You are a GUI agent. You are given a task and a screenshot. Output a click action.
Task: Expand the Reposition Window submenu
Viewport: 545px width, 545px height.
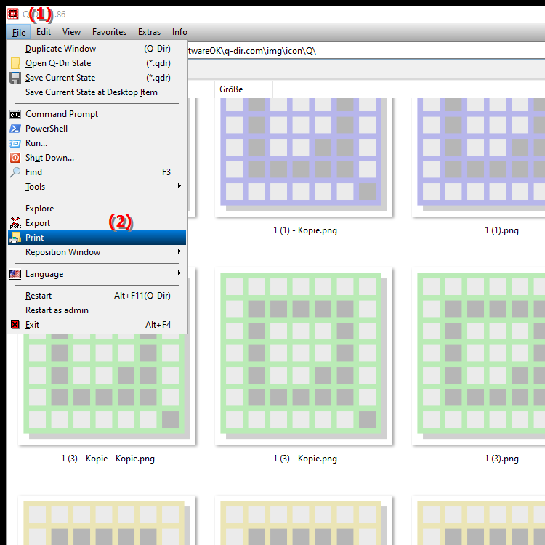(179, 252)
